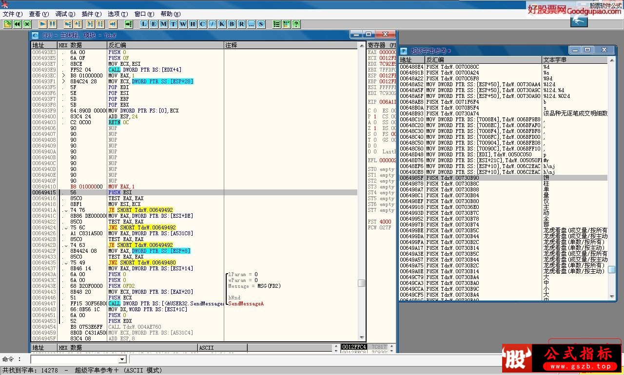Select PUSH 0FD2 row at 0064943E

coord(194,286)
